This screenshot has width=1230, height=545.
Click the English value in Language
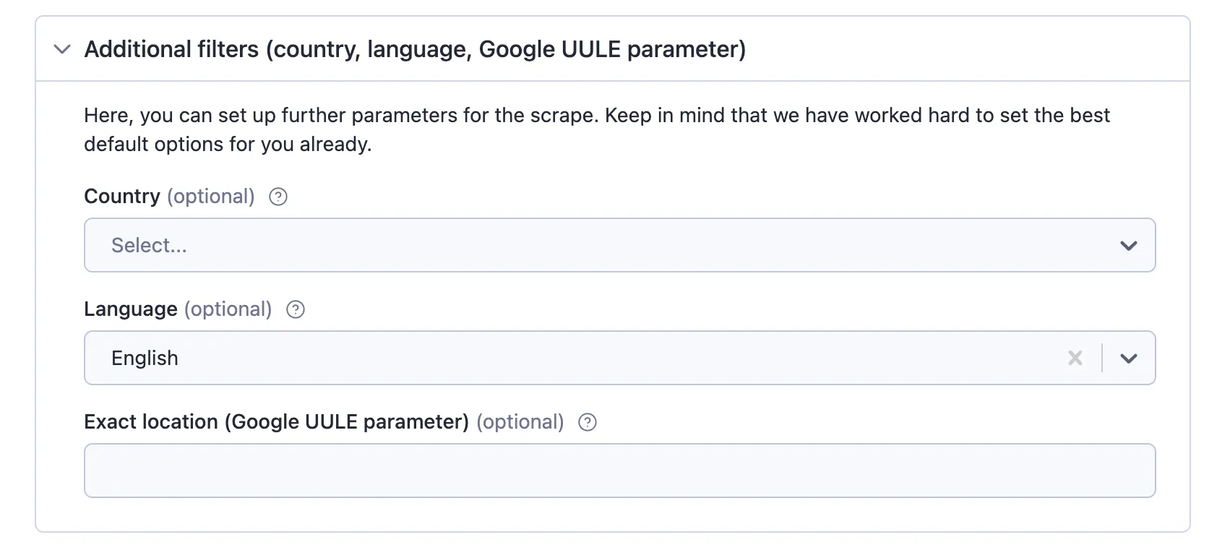click(x=145, y=359)
